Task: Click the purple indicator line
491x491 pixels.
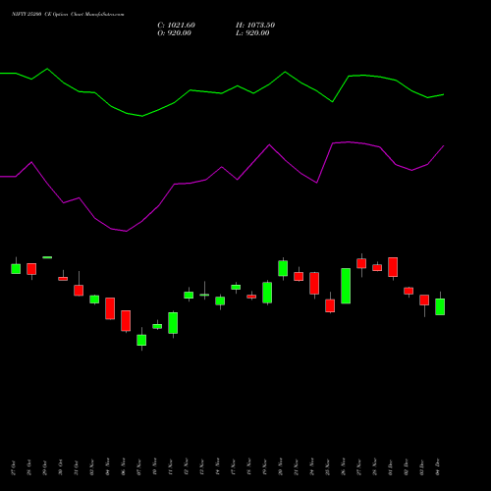Action: point(222,167)
